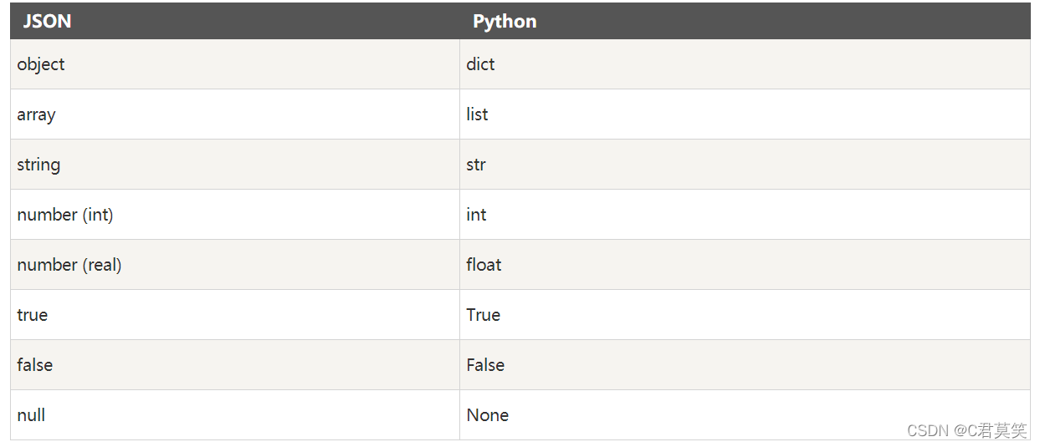This screenshot has width=1040, height=447.
Task: Click the lowercase true cell
Action: pos(234,315)
